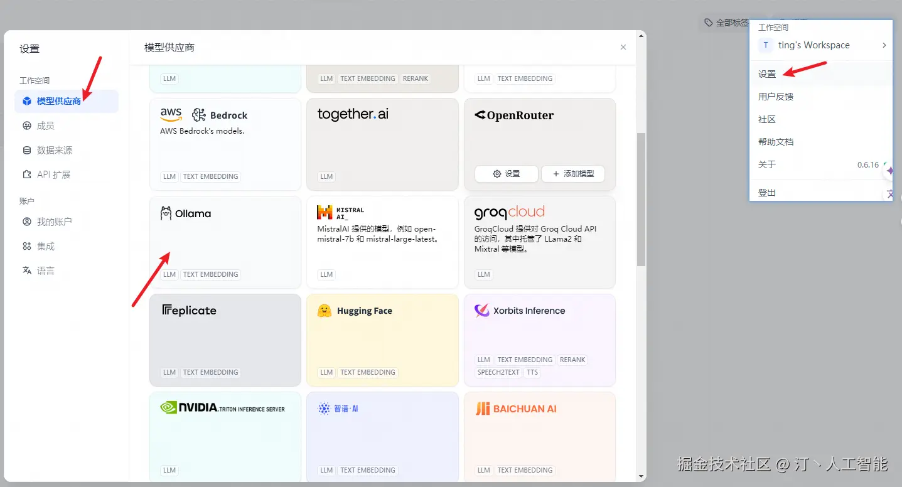Click the BAICHUAN AI logo
This screenshot has width=902, height=487.
tap(515, 409)
